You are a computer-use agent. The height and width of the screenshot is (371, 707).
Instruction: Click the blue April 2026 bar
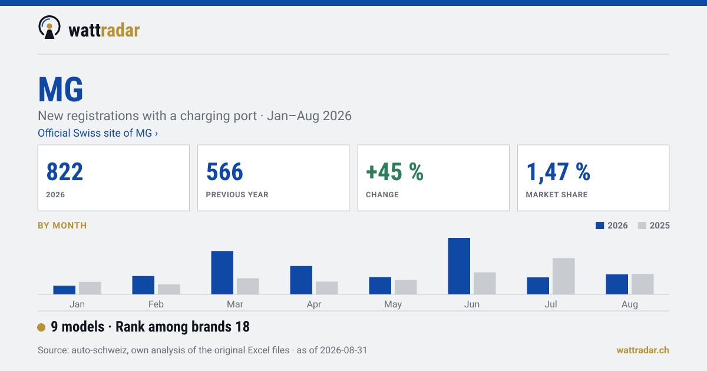click(301, 280)
